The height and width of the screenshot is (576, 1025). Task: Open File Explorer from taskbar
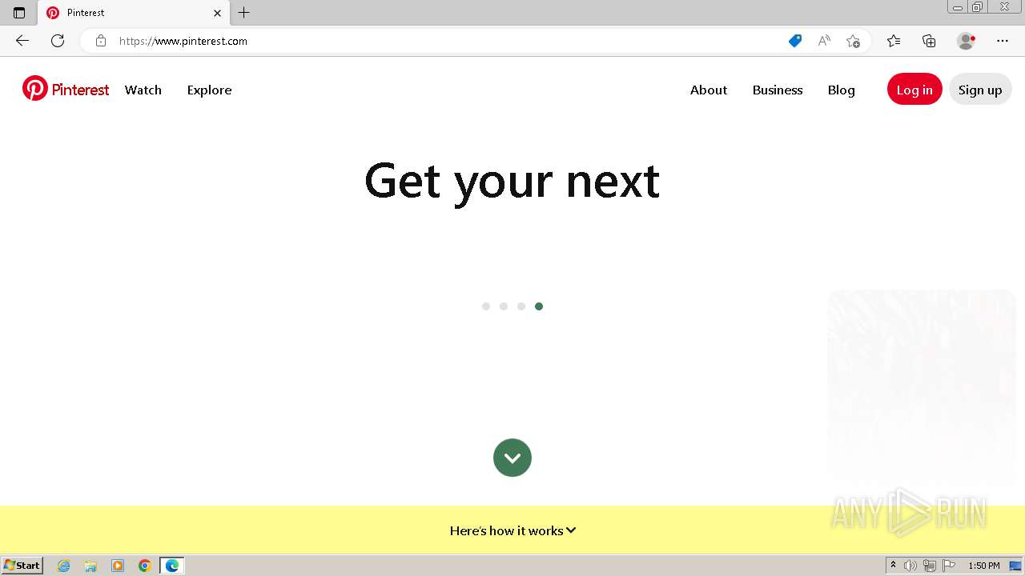coord(90,566)
